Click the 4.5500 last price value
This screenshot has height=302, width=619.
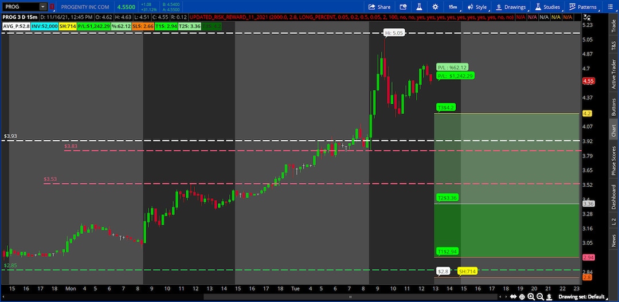coord(126,7)
